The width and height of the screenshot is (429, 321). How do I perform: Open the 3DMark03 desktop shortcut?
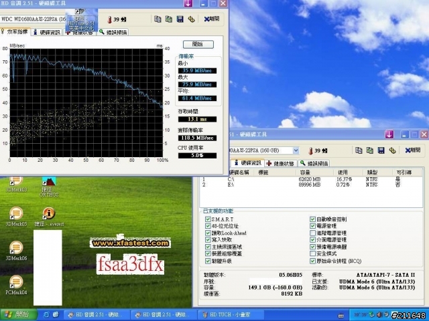(x=16, y=185)
